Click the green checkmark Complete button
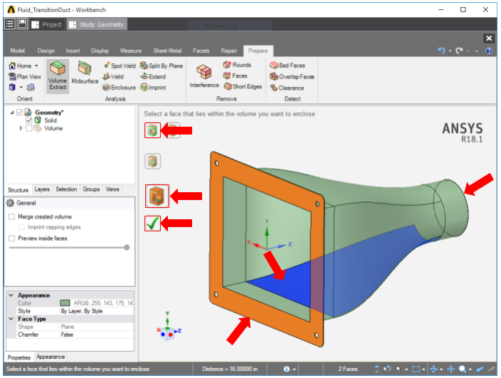Screen dimensions: 501x378 point(152,223)
